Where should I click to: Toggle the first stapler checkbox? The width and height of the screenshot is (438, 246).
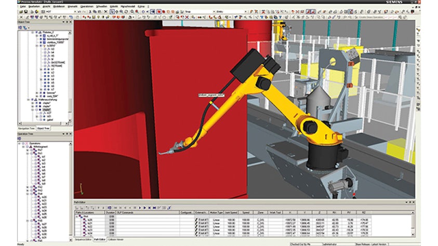coord(36,103)
